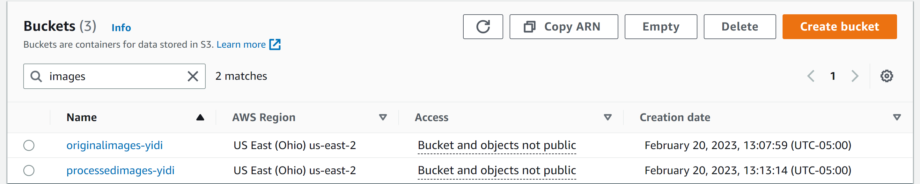
Task: Click inside the bucket search field
Action: pyautogui.click(x=107, y=76)
